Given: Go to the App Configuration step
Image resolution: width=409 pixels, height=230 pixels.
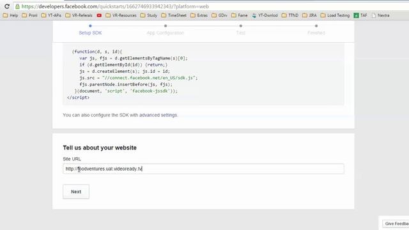Looking at the screenshot, I should pyautogui.click(x=166, y=33).
